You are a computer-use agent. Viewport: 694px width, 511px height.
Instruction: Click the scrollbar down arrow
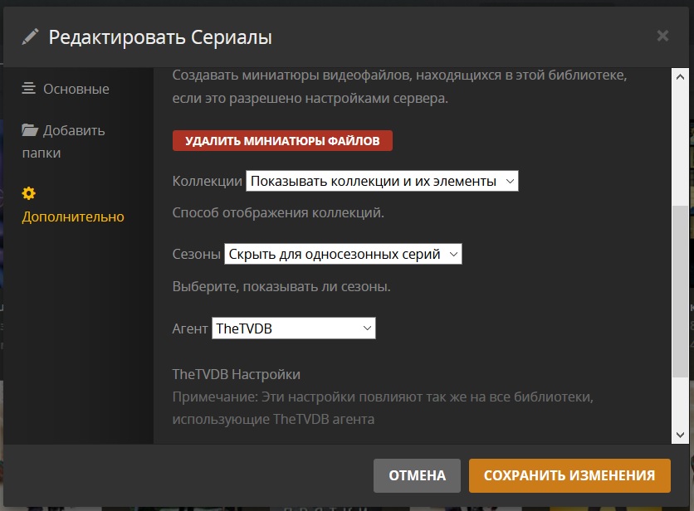pyautogui.click(x=681, y=435)
